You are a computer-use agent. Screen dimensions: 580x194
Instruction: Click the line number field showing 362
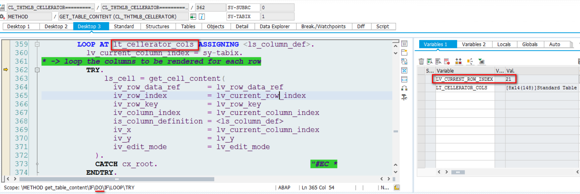tap(210, 7)
